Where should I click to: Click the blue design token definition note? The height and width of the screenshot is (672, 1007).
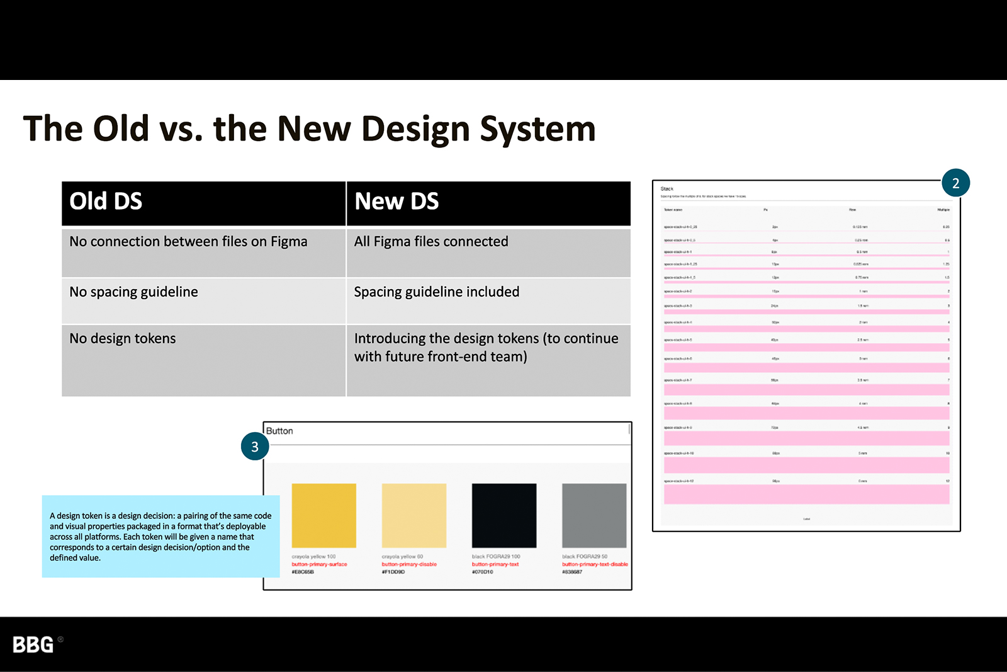pyautogui.click(x=160, y=537)
